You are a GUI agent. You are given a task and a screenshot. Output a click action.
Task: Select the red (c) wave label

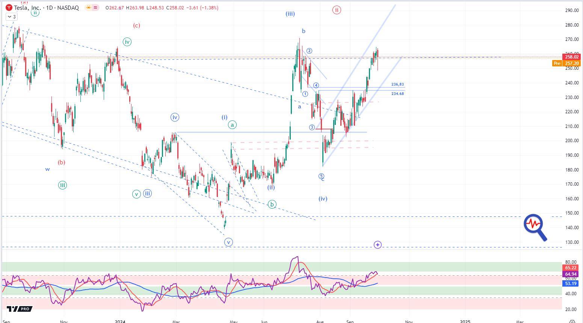coord(136,26)
